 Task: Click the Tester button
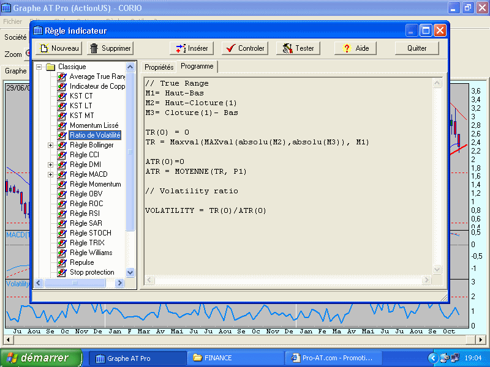pyautogui.click(x=298, y=48)
